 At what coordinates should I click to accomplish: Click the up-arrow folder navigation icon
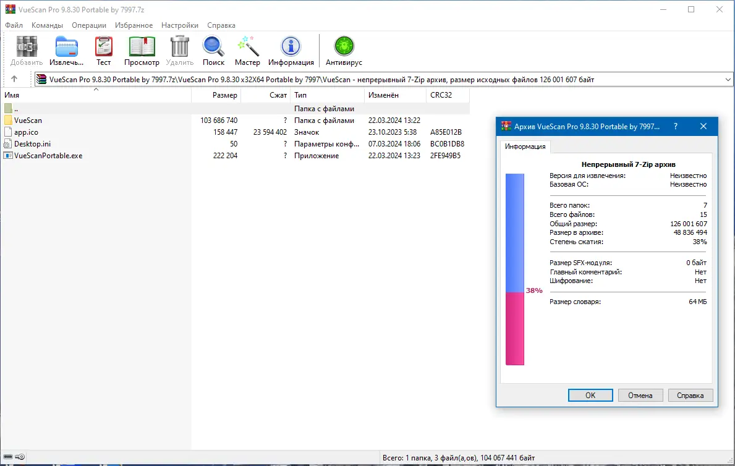pos(14,78)
